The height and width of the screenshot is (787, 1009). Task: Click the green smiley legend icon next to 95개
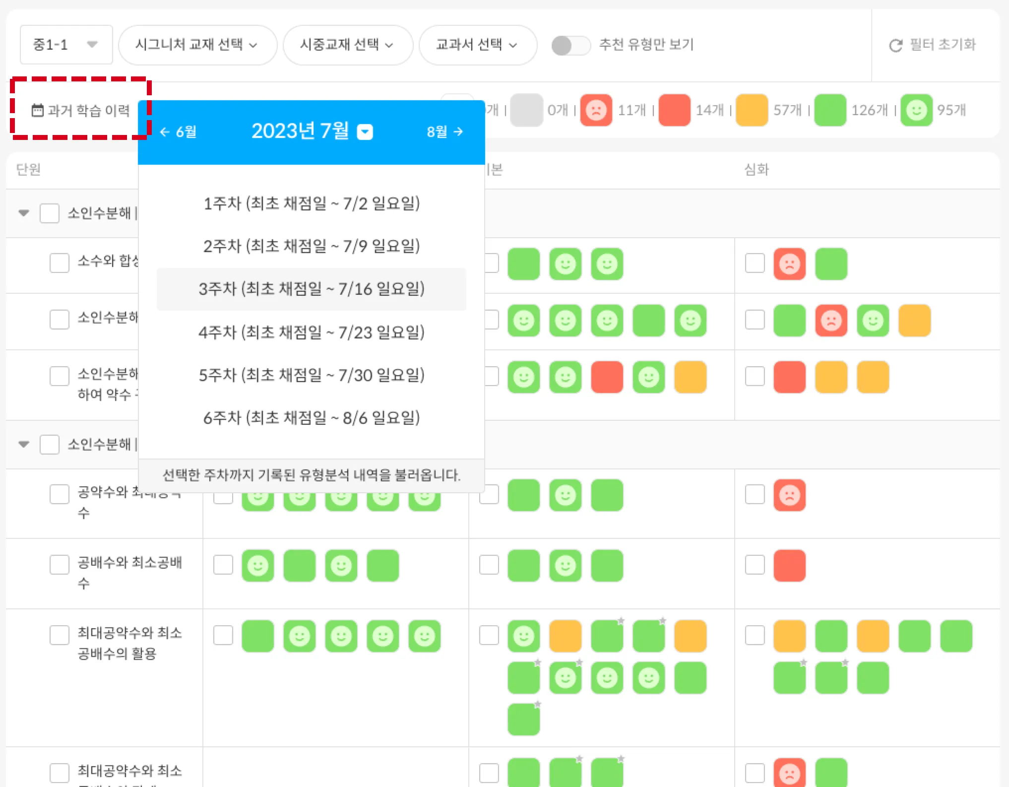click(916, 110)
